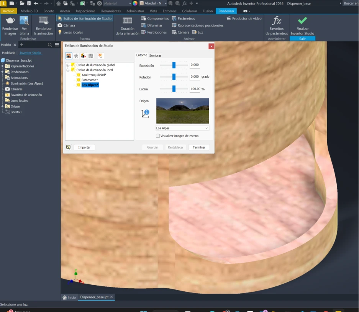Open Productor de vídeo
Image resolution: width=359 pixels, height=312 pixels.
tap(244, 18)
